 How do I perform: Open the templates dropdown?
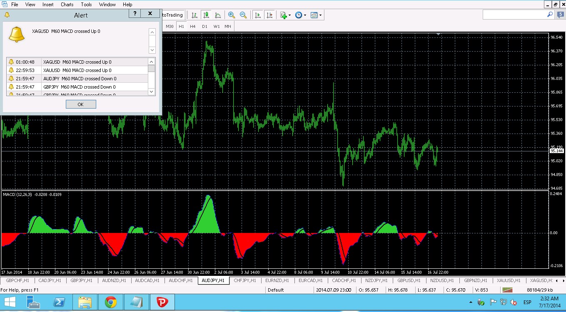point(316,15)
